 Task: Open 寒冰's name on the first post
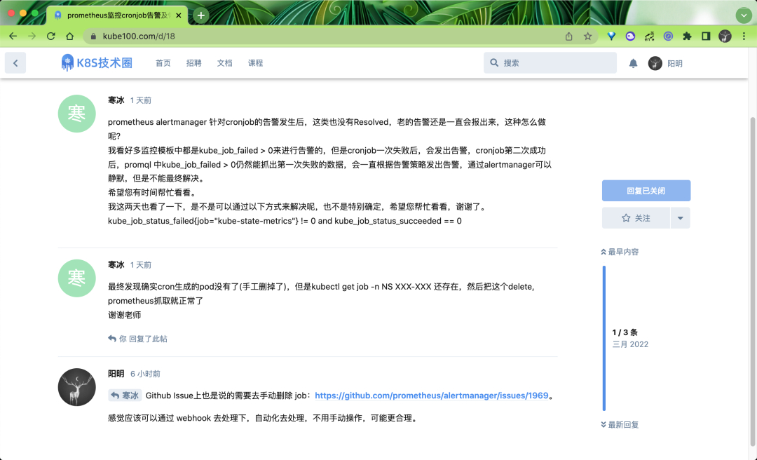tap(116, 100)
